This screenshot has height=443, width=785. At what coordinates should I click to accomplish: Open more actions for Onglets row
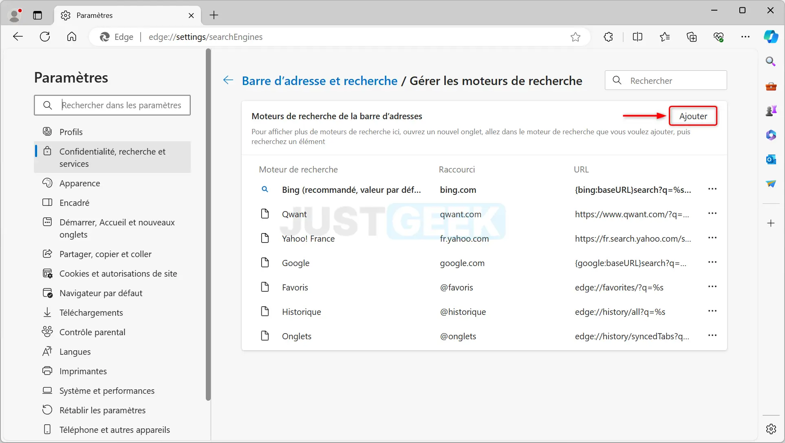pyautogui.click(x=712, y=336)
